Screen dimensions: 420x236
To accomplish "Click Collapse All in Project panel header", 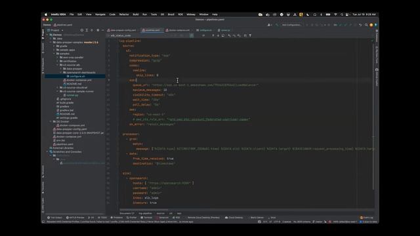I will (92, 30).
